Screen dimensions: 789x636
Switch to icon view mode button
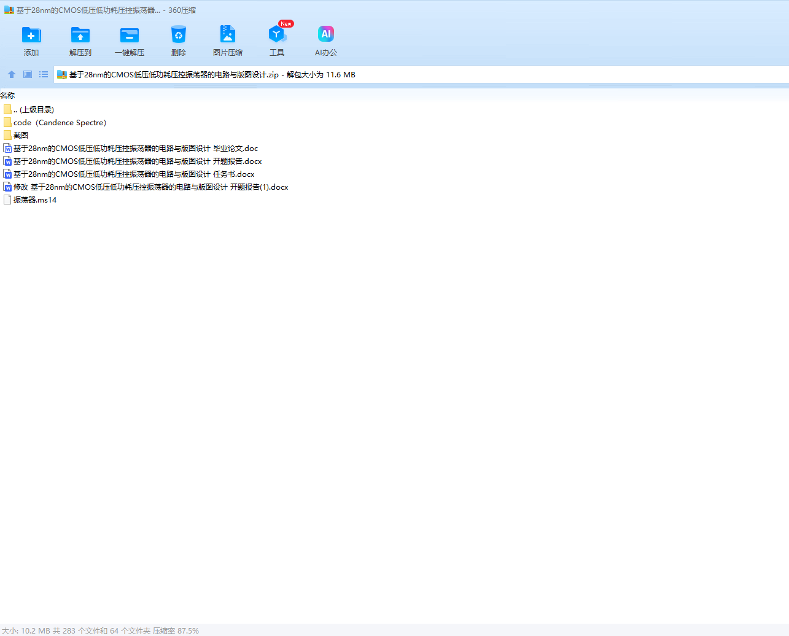(28, 74)
